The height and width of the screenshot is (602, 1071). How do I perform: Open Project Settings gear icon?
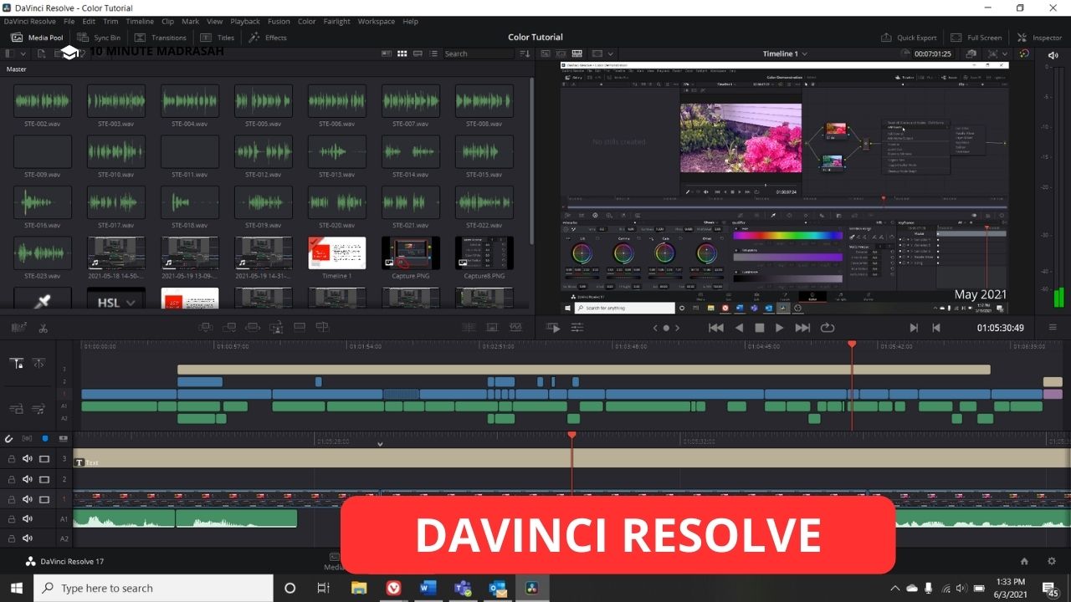tap(1052, 561)
